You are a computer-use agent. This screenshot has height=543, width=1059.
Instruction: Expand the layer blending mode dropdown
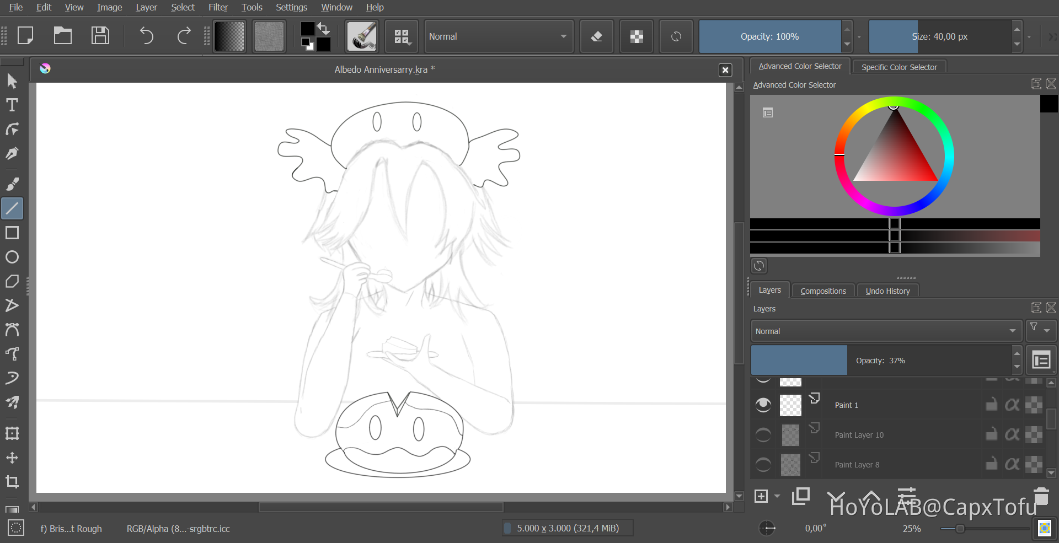point(886,331)
